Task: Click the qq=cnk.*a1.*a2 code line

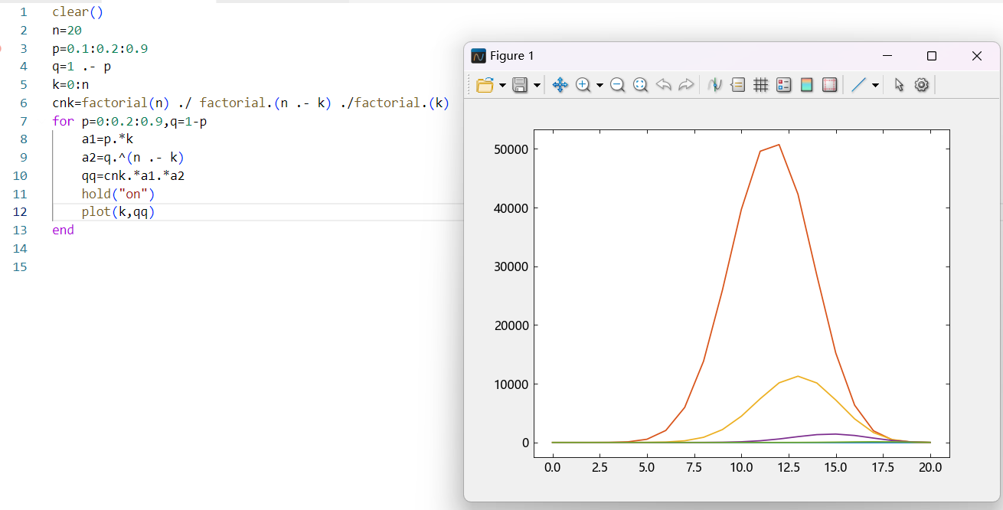Action: [x=133, y=176]
